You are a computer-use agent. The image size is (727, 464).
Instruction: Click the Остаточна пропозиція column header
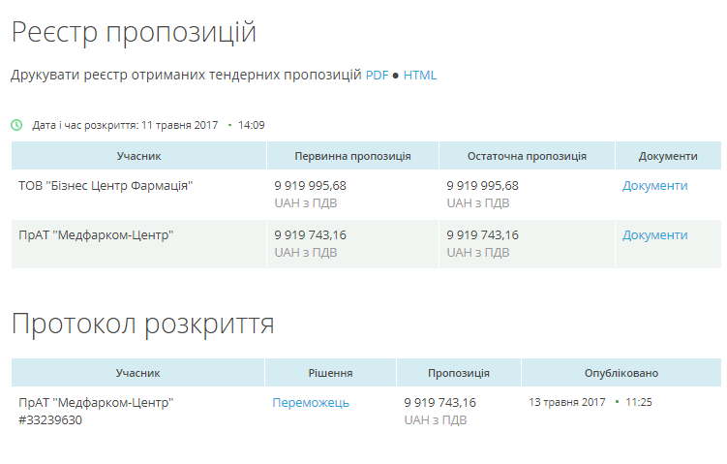click(527, 156)
